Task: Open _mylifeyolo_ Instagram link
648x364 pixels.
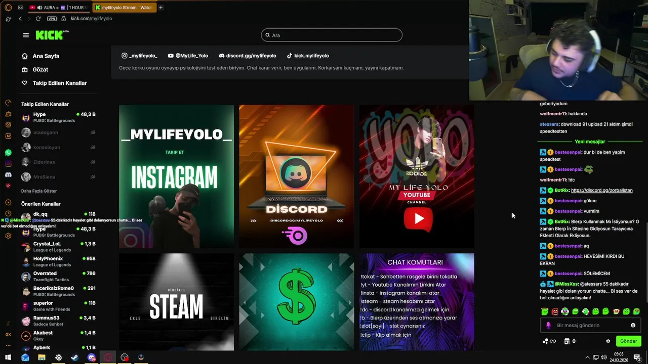Action: pos(139,56)
